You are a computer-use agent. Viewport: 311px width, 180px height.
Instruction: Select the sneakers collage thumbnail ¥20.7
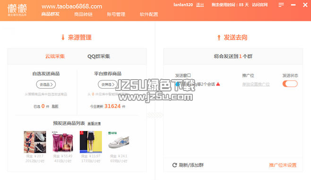(x=35, y=142)
